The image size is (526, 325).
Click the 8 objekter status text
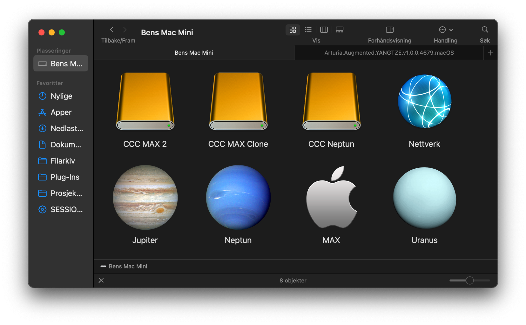[293, 281]
